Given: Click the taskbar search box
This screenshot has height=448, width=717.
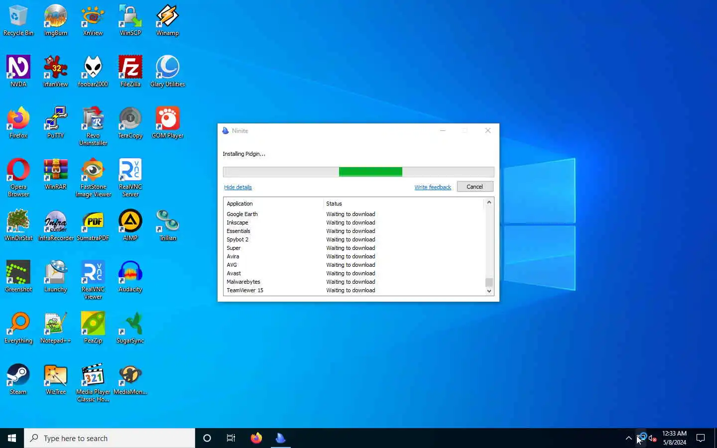Looking at the screenshot, I should click(x=110, y=438).
